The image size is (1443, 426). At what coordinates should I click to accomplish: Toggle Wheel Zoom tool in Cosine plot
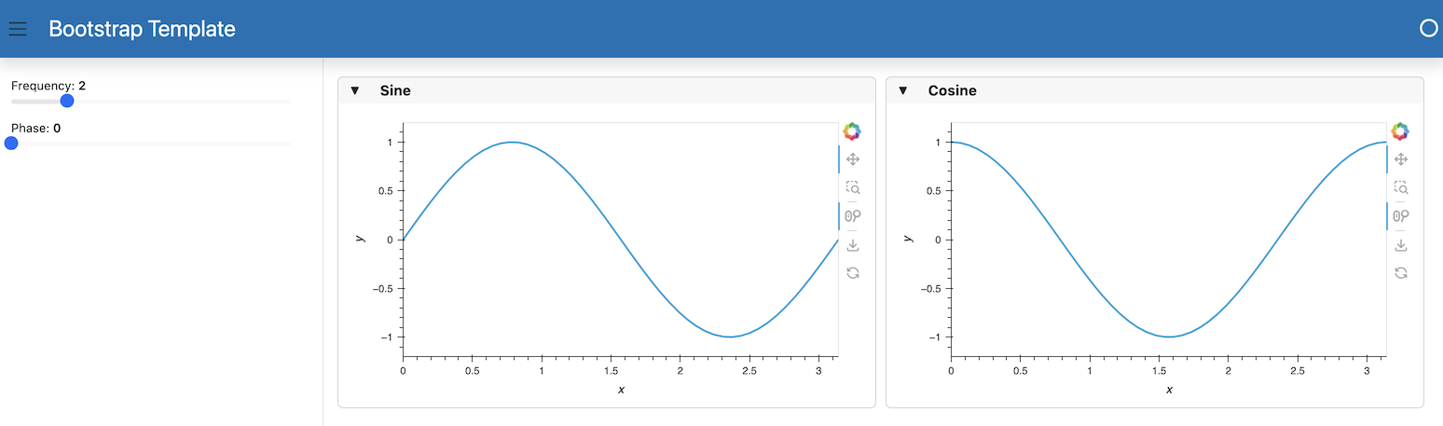(1400, 216)
